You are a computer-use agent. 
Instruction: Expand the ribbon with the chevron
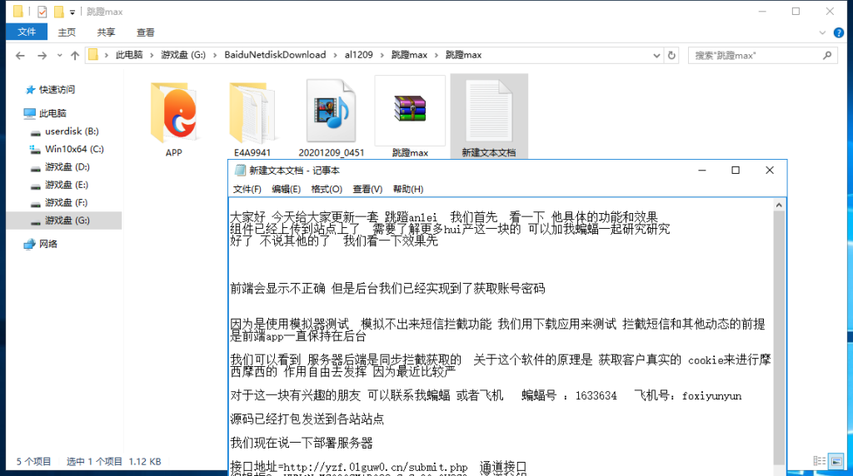click(x=824, y=32)
